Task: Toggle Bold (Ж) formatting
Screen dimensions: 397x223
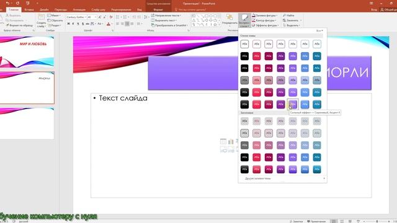Action: tap(68, 24)
